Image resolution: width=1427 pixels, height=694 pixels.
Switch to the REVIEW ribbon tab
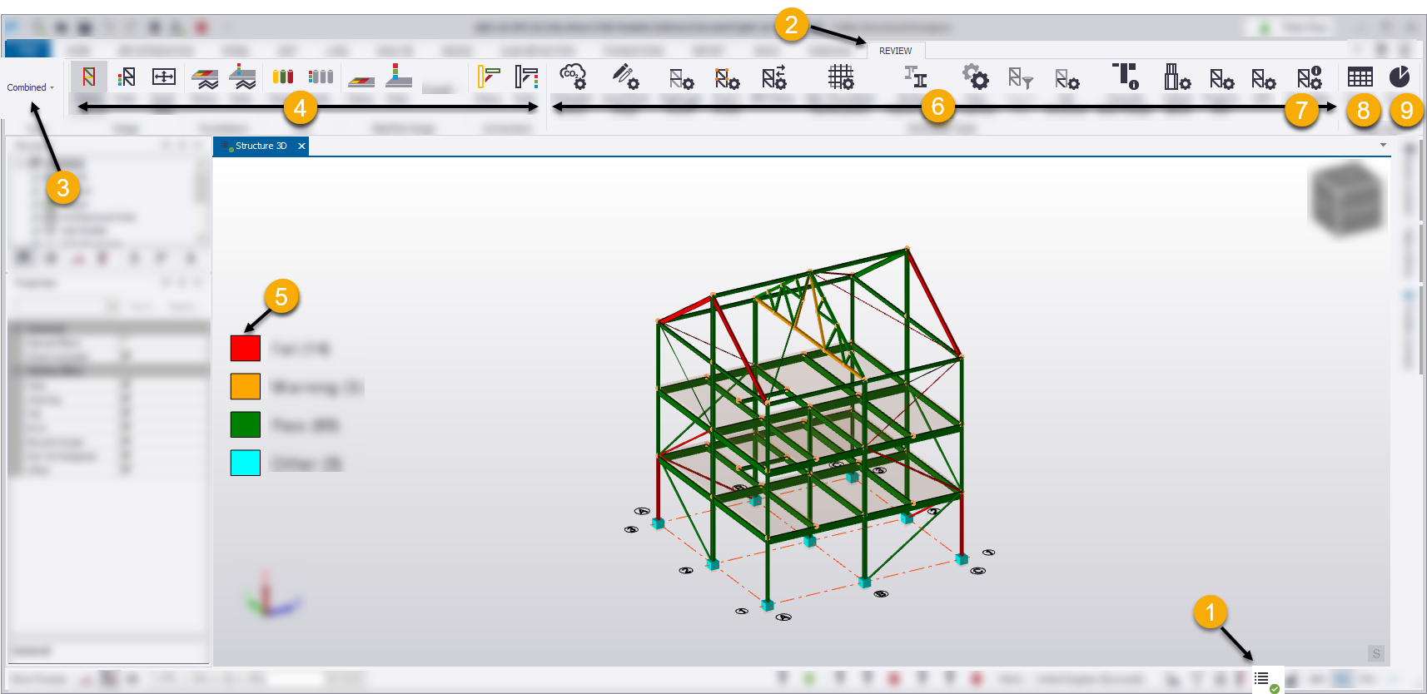(x=895, y=51)
